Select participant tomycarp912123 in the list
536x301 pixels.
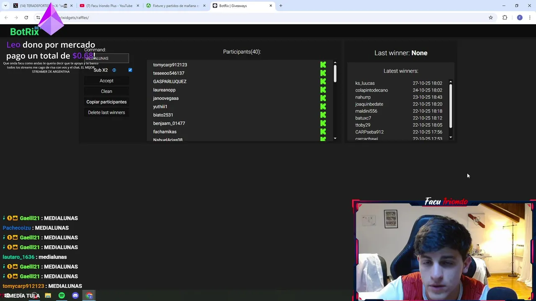pos(170,65)
